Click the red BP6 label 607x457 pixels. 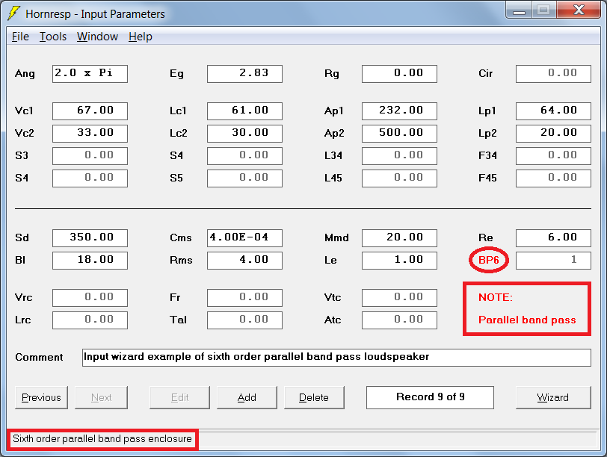(489, 260)
